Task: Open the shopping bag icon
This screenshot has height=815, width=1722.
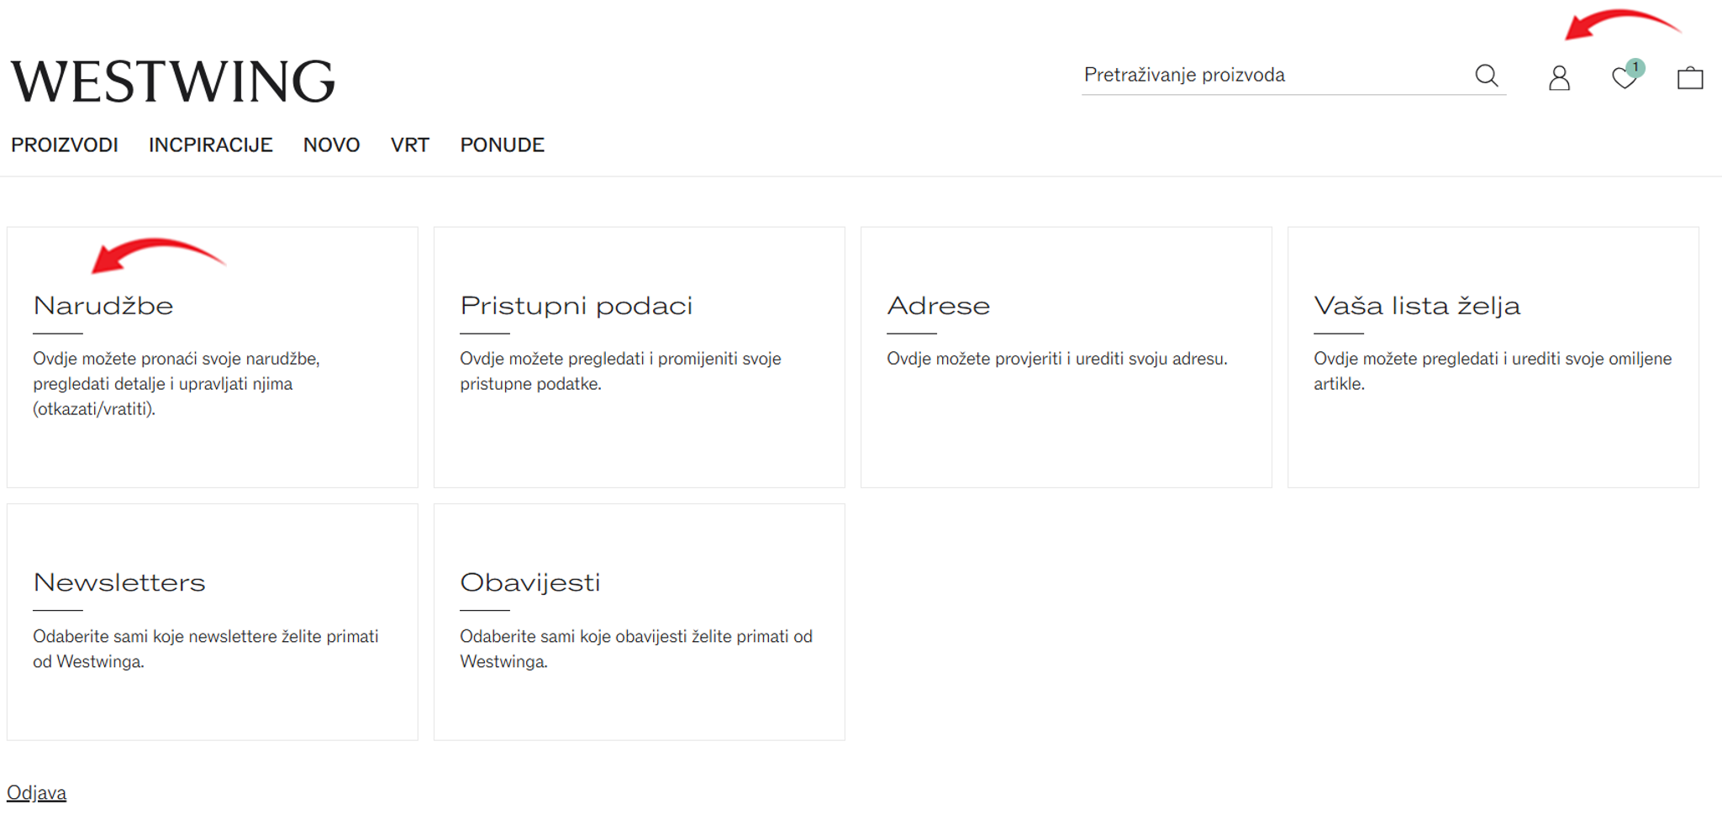Action: click(1690, 78)
